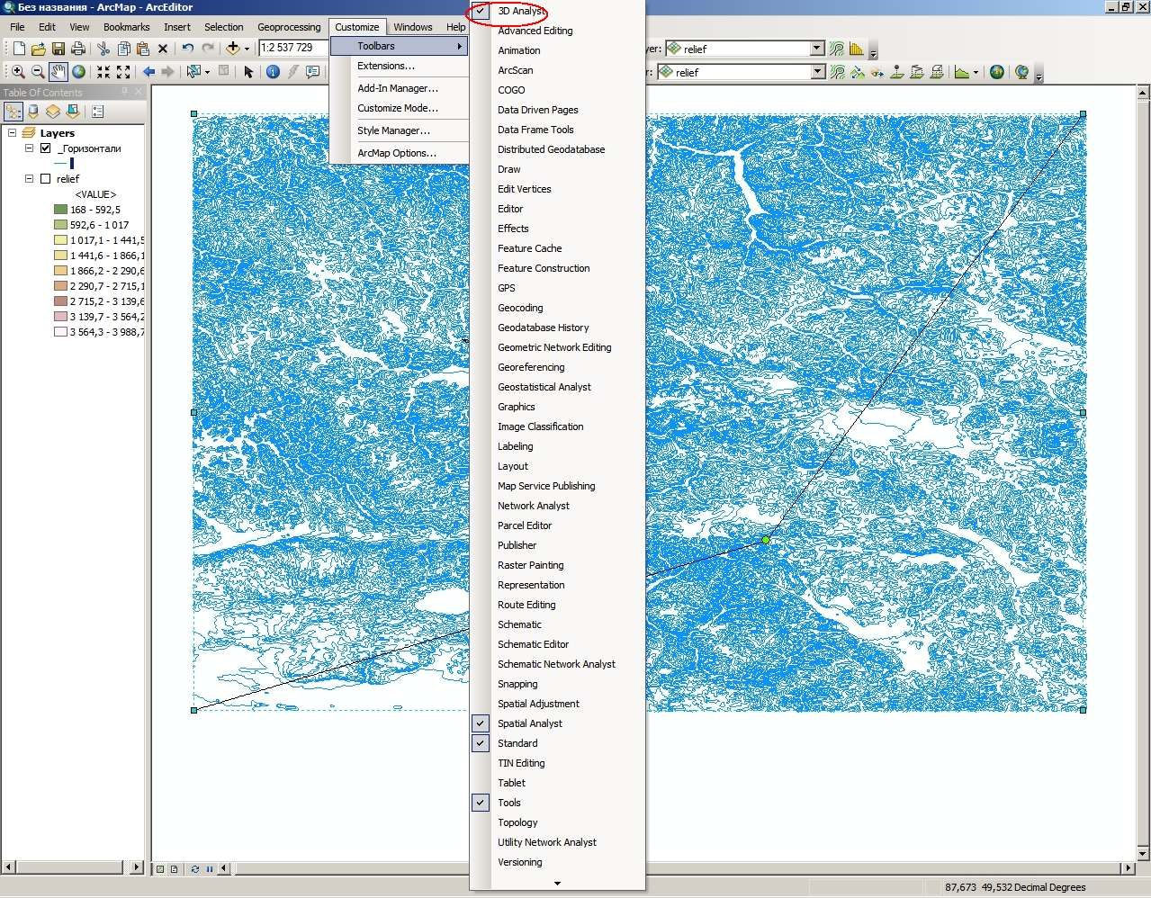Open the Bookmarks menu
The width and height of the screenshot is (1151, 898).
(x=126, y=27)
